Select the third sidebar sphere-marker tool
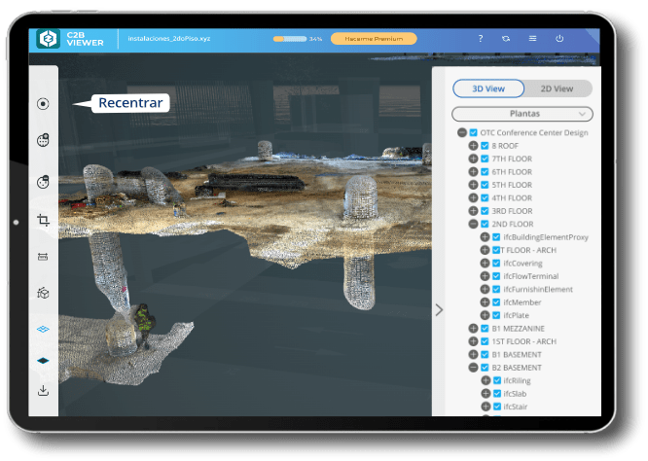Image resolution: width=648 pixels, height=461 pixels. point(43,181)
